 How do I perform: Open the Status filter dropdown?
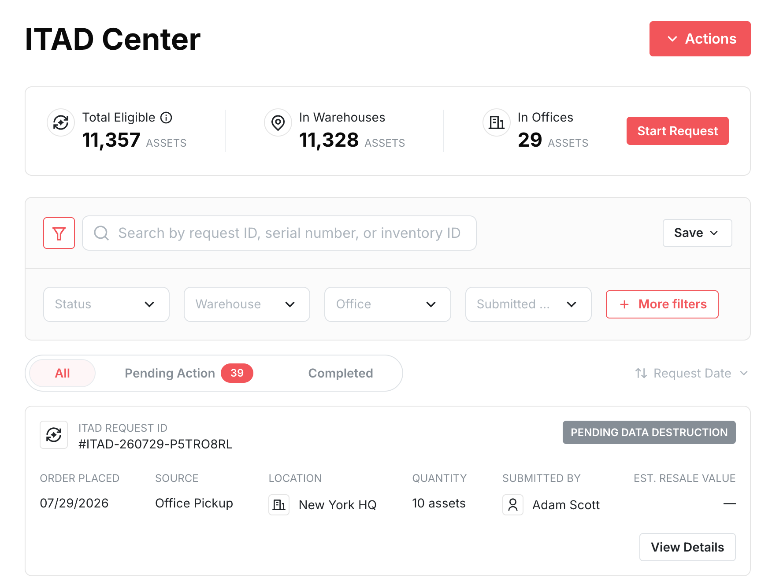(106, 304)
